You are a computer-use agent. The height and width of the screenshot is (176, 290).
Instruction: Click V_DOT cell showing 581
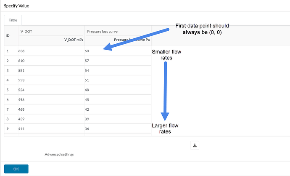51,71
